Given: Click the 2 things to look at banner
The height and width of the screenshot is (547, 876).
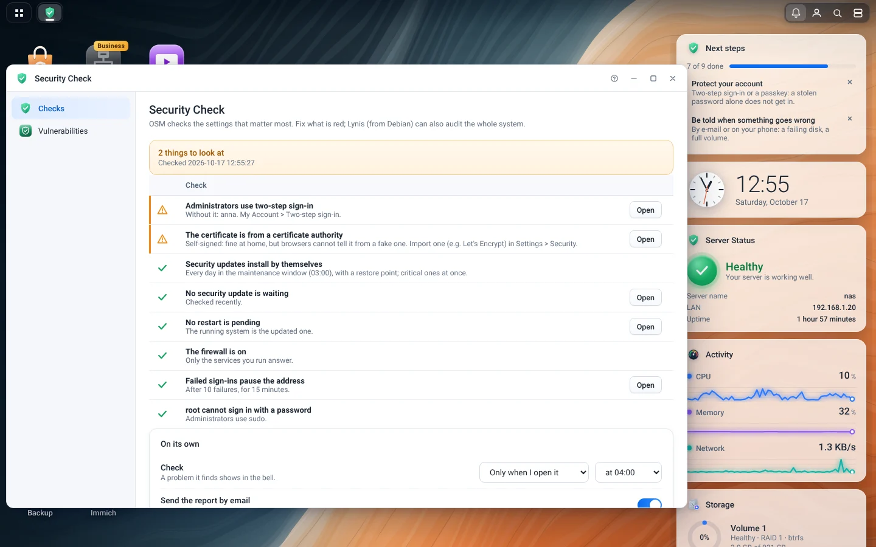Looking at the screenshot, I should coord(411,157).
